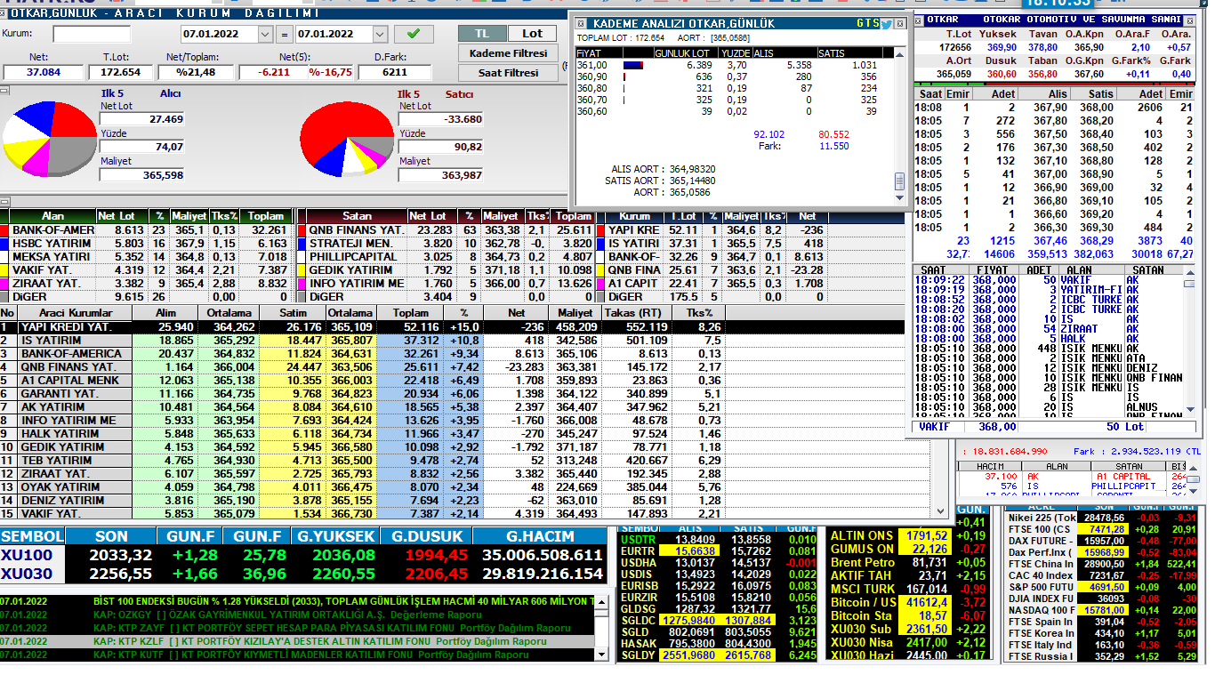
Task: Click EURTR row in currency table
Action: tap(719, 550)
